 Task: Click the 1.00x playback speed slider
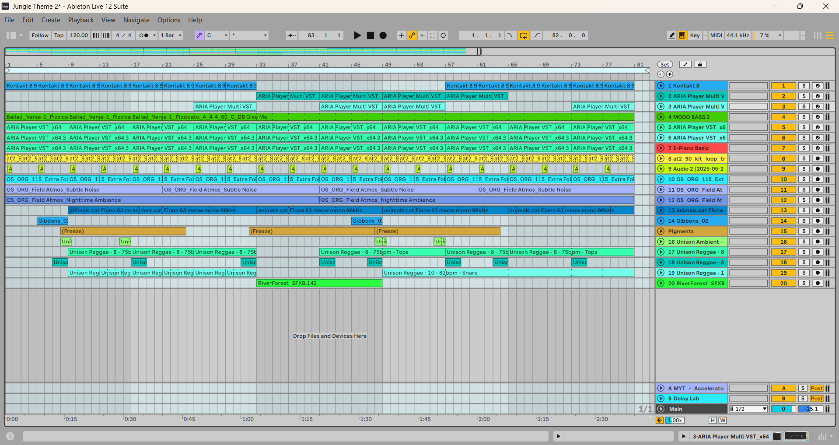coord(675,420)
